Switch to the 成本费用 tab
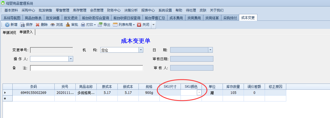 (176, 18)
